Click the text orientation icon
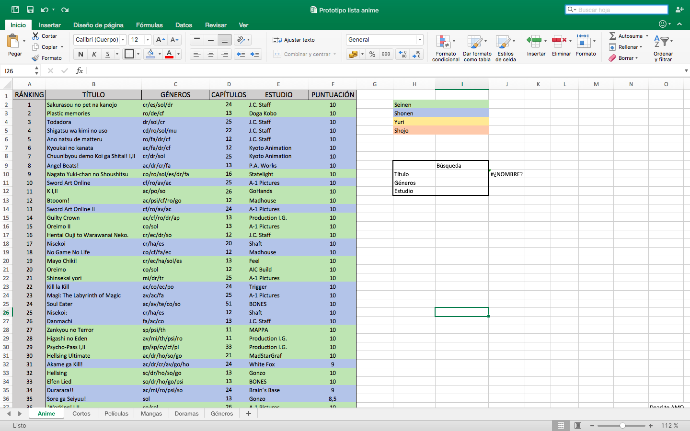The width and height of the screenshot is (690, 431). pyautogui.click(x=241, y=40)
